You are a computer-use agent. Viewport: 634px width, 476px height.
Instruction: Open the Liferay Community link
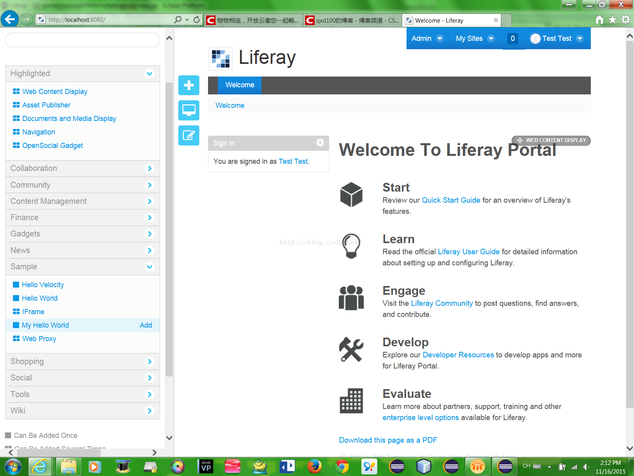click(442, 303)
